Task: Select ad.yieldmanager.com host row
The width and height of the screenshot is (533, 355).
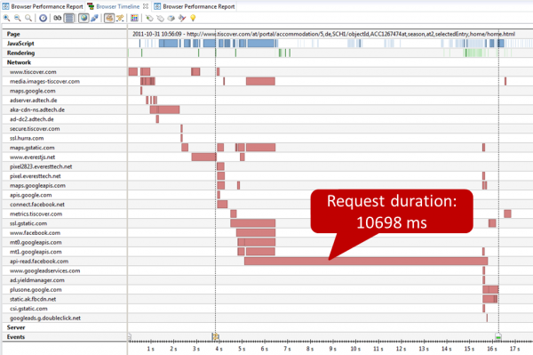Action: [x=65, y=280]
